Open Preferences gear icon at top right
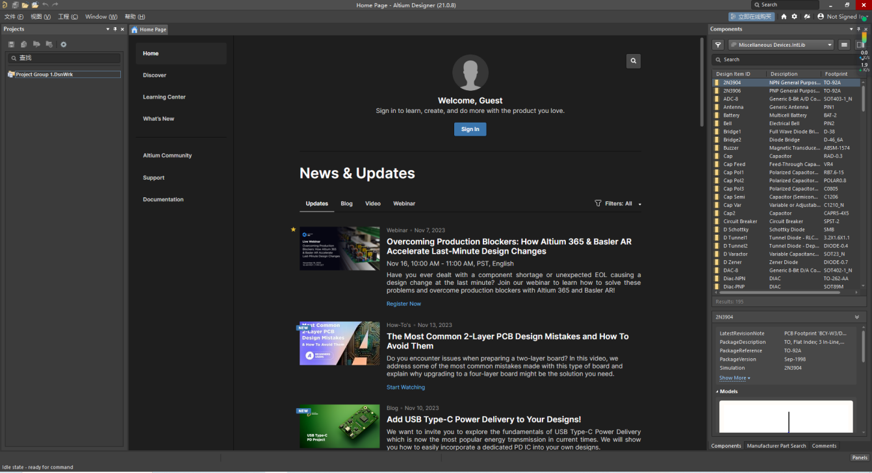 (794, 16)
